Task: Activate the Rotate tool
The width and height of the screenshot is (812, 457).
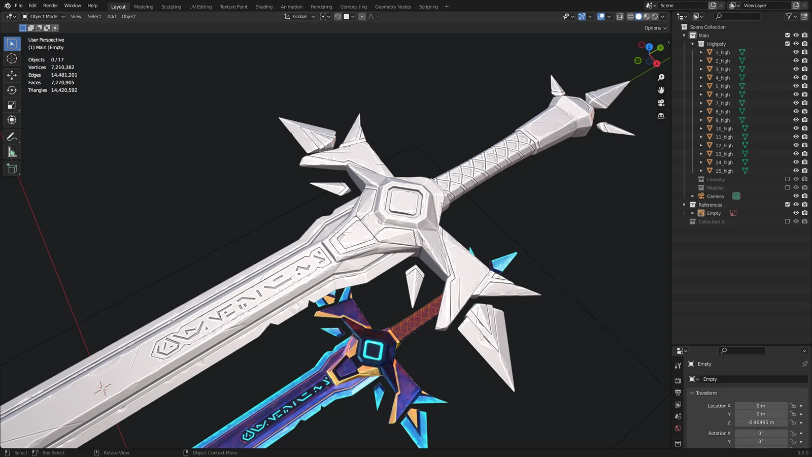Action: tap(12, 90)
